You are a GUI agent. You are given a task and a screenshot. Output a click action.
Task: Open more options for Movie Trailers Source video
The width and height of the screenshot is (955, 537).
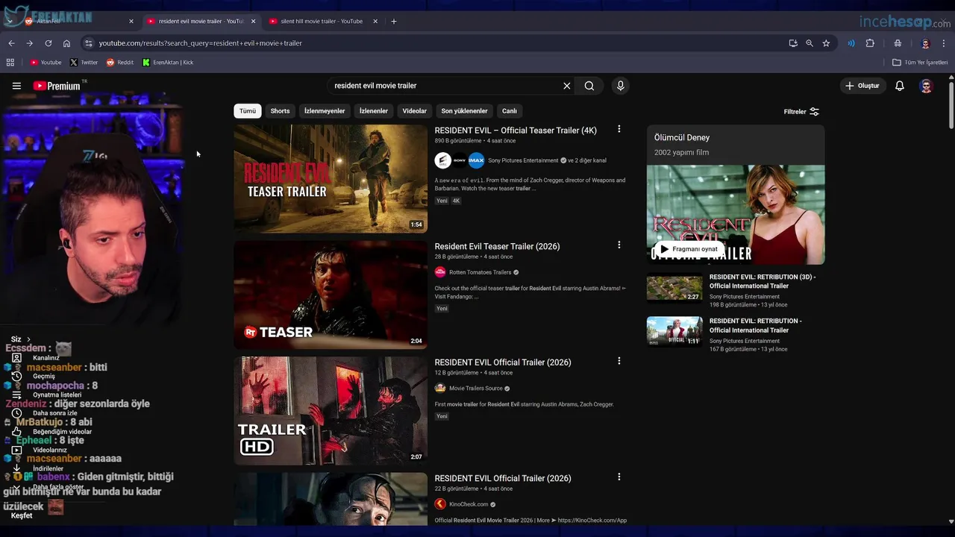(619, 362)
